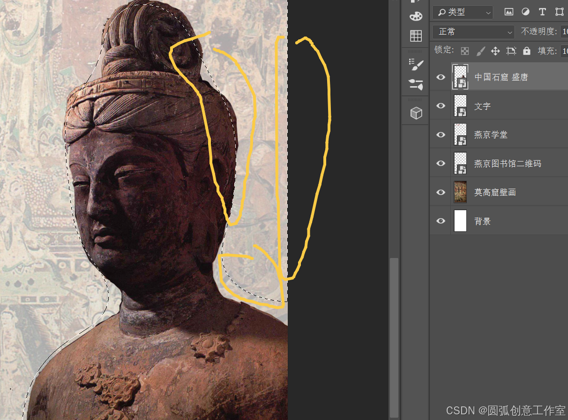Click the layer name 文字
Viewport: 568px width, 420px height.
(x=482, y=106)
